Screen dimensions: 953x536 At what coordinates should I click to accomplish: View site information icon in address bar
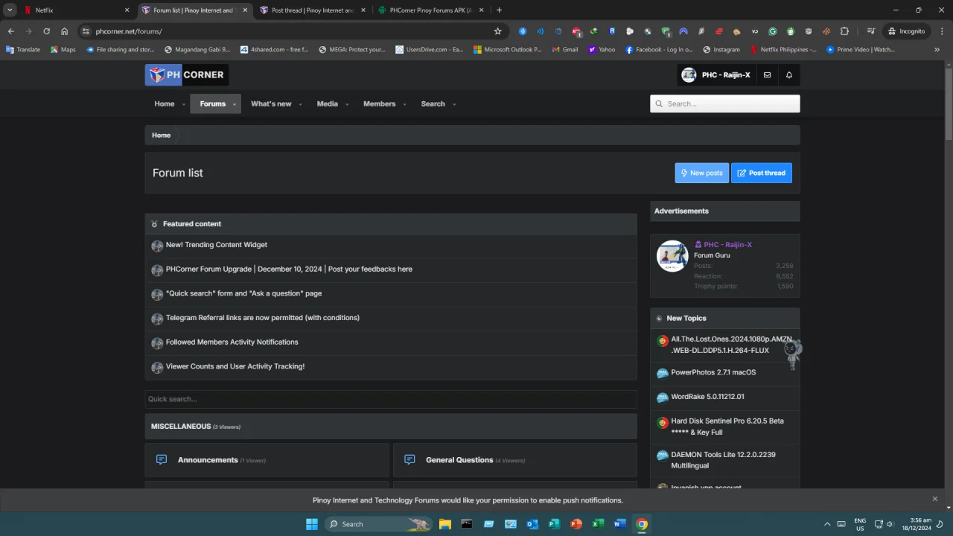coord(86,31)
